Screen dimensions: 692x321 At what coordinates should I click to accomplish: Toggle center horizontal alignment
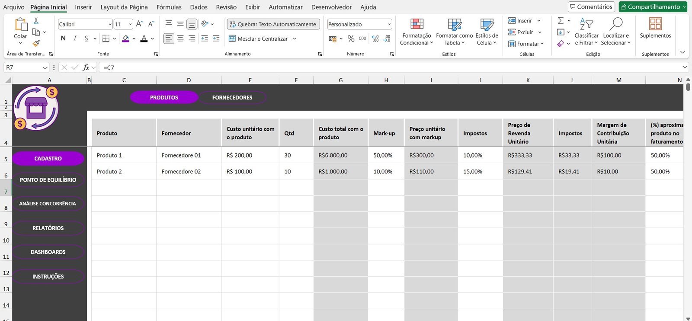coord(180,39)
